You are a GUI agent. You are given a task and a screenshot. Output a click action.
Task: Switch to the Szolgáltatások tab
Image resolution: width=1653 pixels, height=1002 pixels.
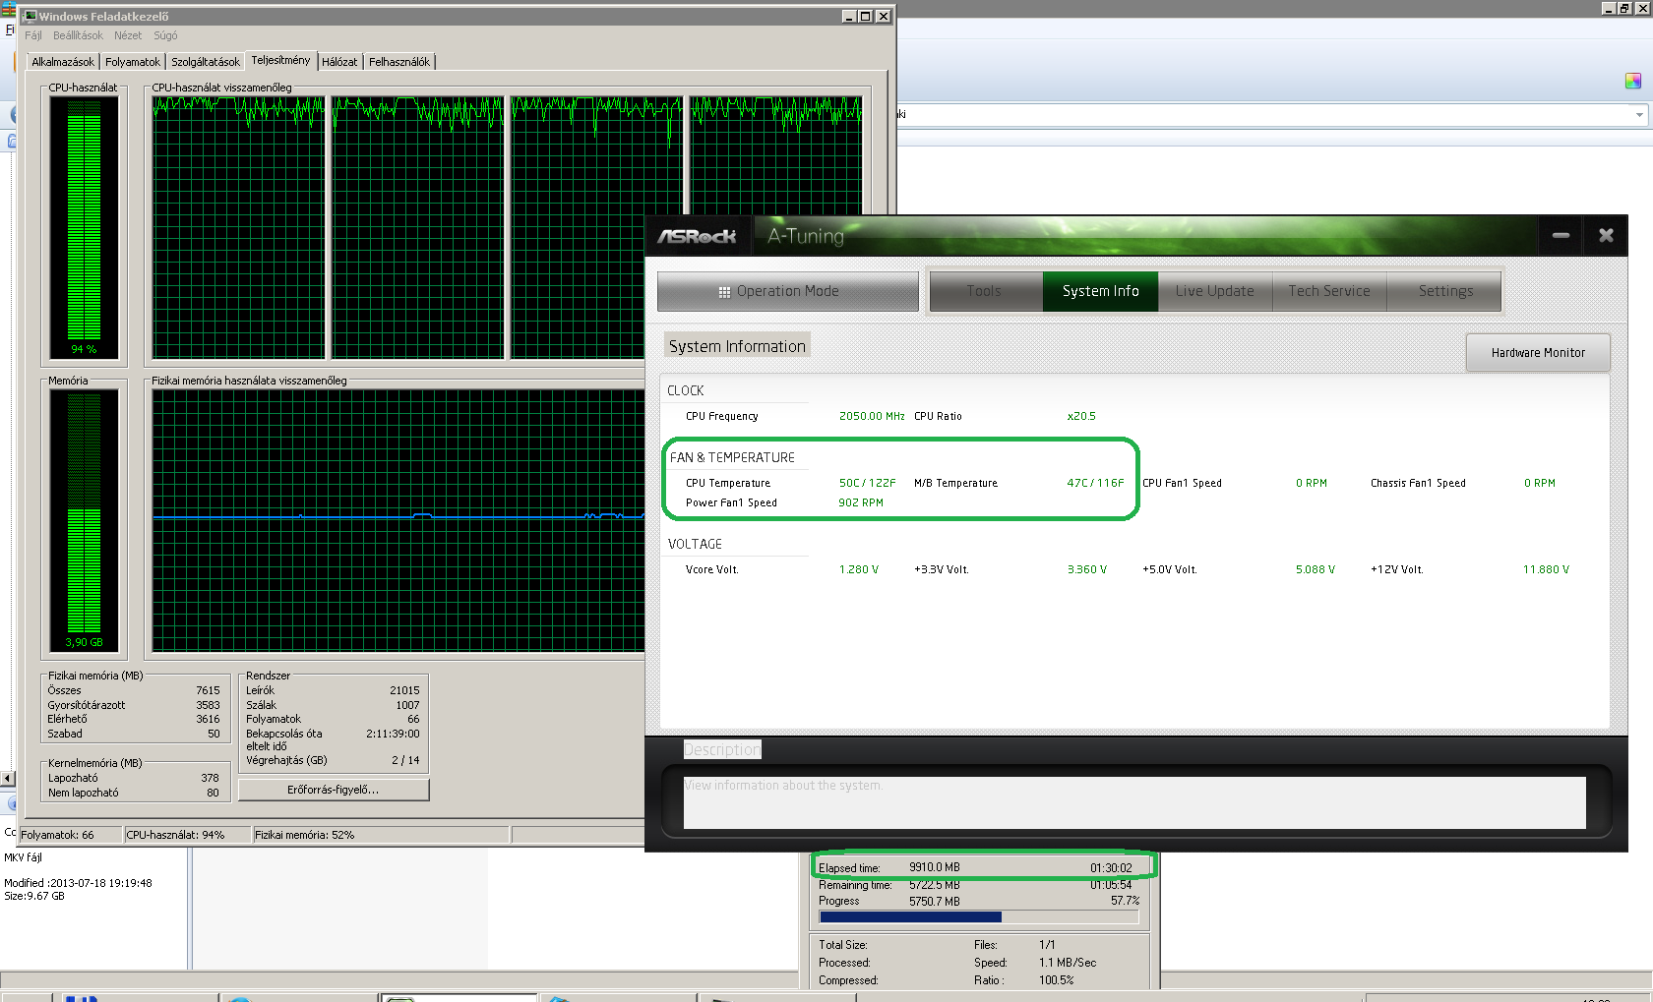pos(206,62)
